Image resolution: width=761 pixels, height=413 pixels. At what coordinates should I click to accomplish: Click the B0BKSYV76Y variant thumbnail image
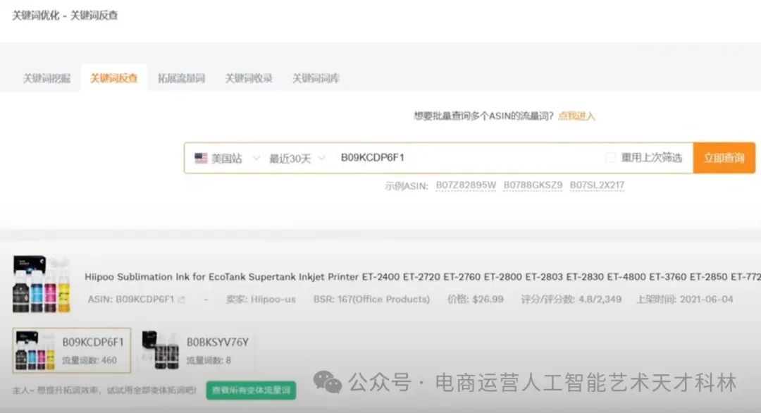[161, 350]
